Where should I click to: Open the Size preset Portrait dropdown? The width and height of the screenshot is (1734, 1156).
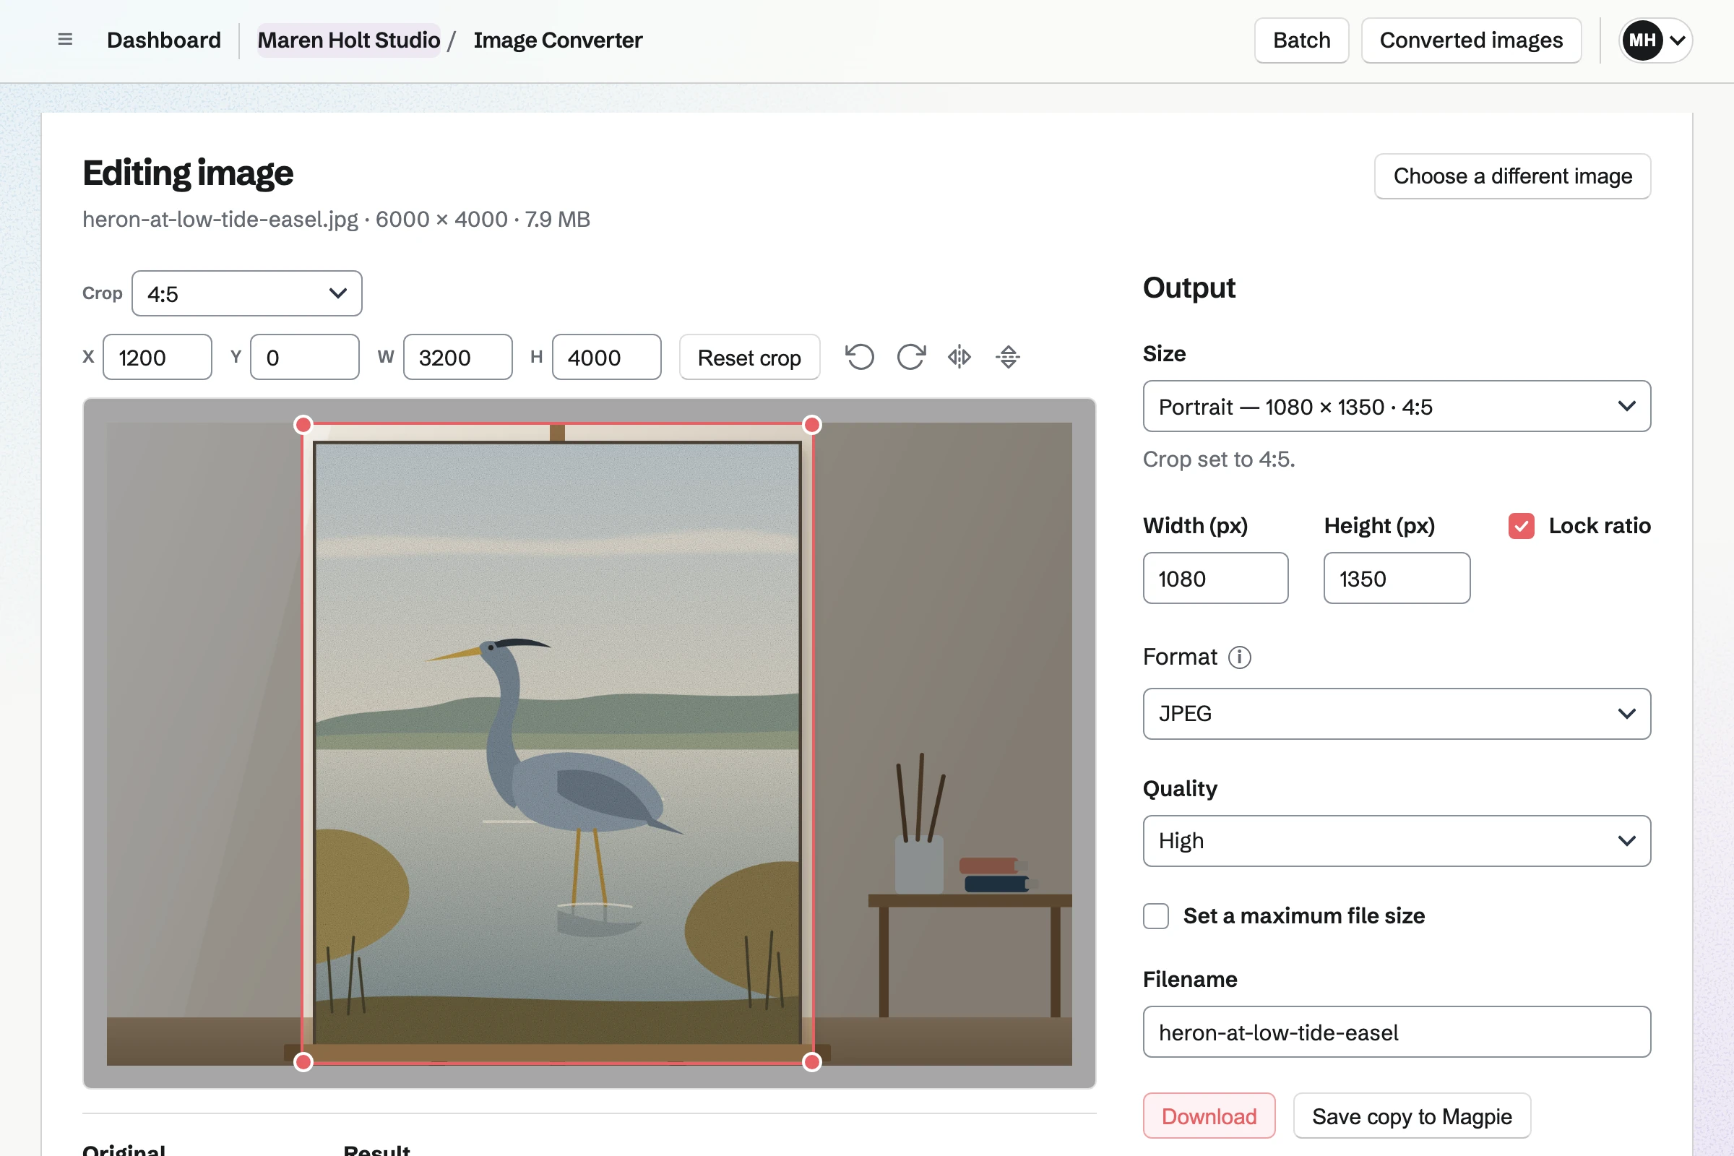pos(1397,406)
